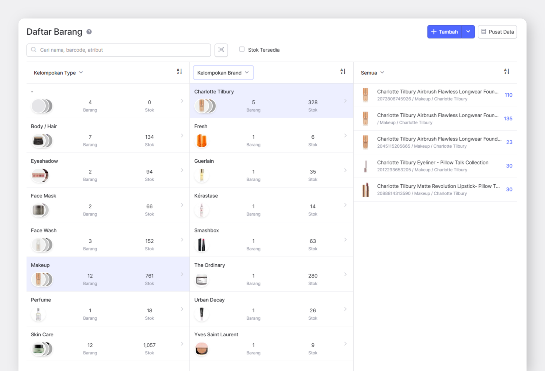Select the The Ordinary brand row
The width and height of the screenshot is (545, 371).
coord(271,274)
